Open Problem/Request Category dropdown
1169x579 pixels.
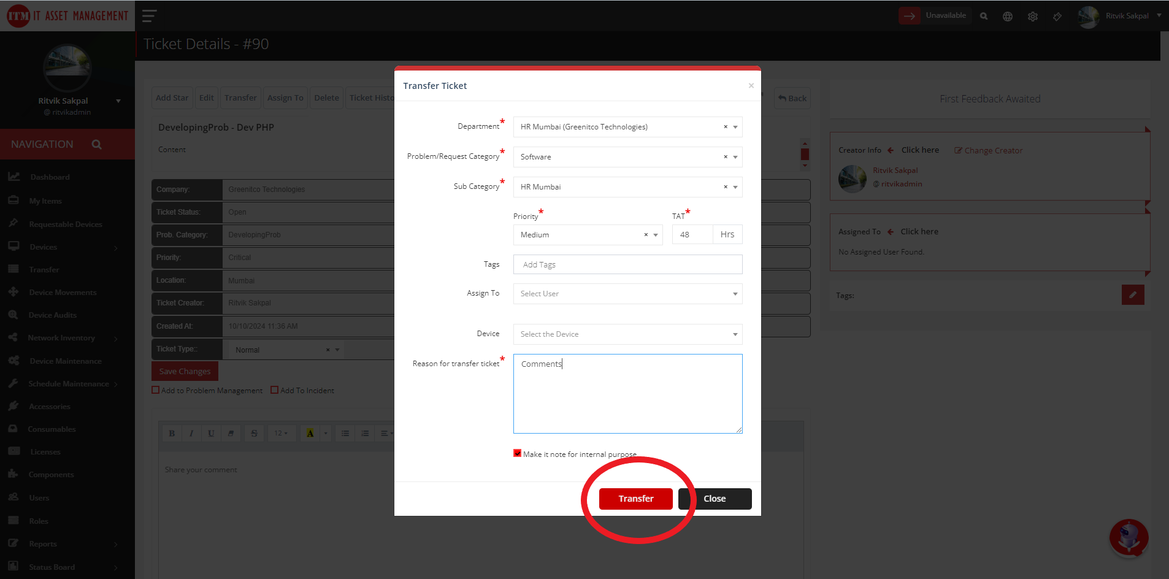(627, 157)
